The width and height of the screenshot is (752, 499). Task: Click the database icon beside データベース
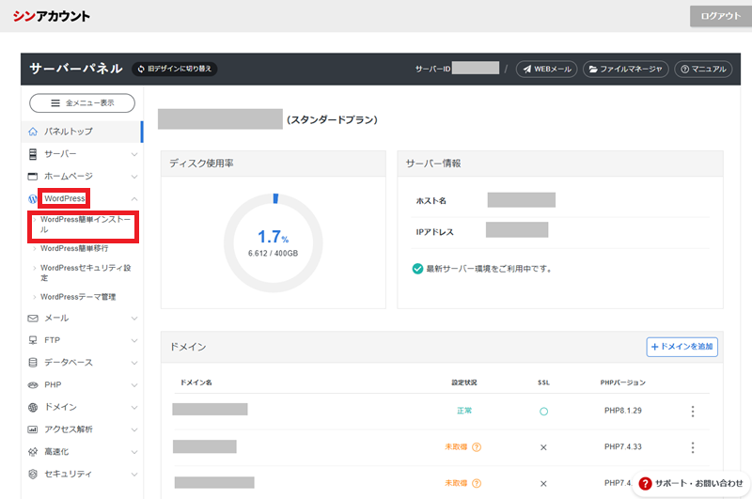coord(34,363)
